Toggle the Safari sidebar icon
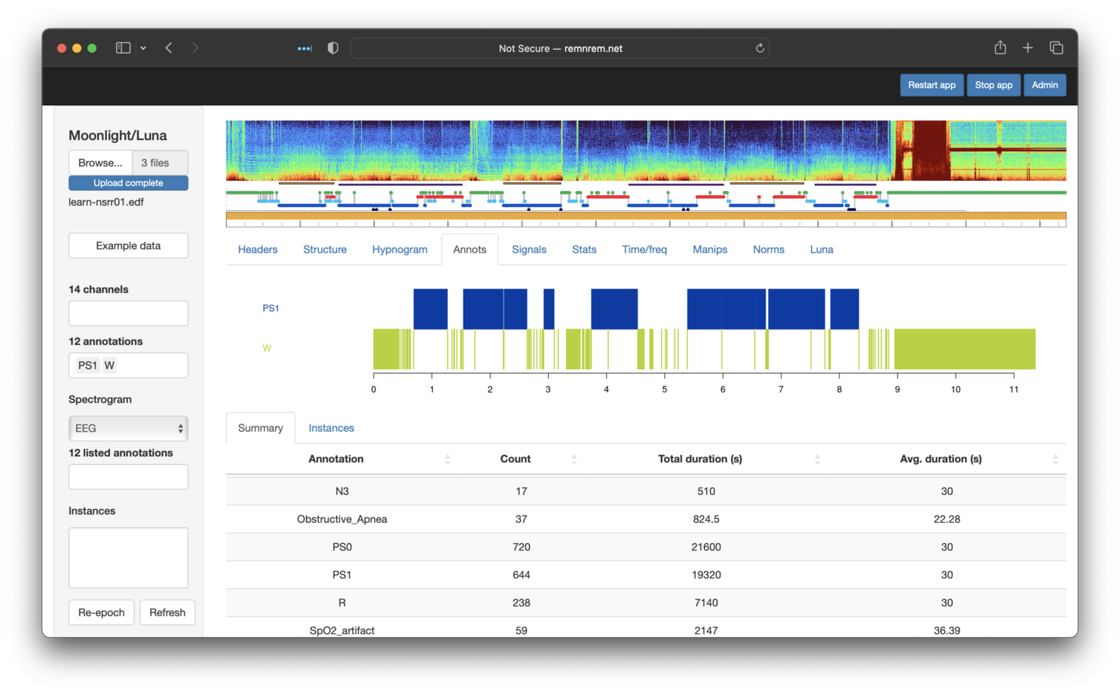The width and height of the screenshot is (1120, 693). 123,48
